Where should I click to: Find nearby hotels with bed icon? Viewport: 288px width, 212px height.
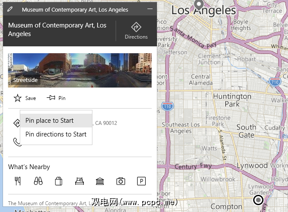(x=80, y=181)
